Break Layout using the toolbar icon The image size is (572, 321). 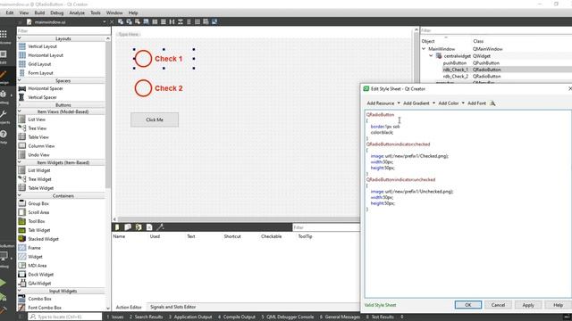pos(206,21)
